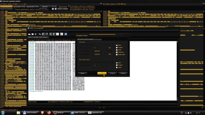The width and height of the screenshot is (205, 115).
Task: Choose source 'Файл' button in copy dialog
Action: [x=119, y=50]
